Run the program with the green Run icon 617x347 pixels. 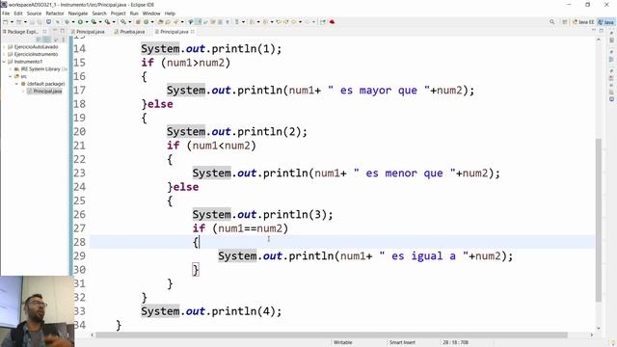click(80, 22)
